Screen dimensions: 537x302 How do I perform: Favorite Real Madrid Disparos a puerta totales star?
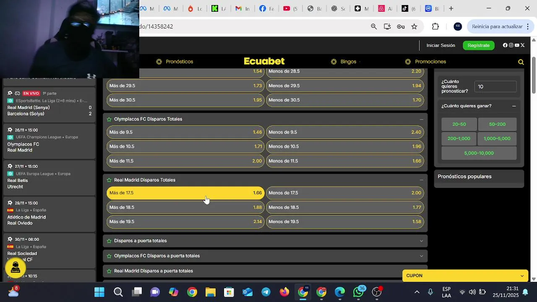(109, 271)
